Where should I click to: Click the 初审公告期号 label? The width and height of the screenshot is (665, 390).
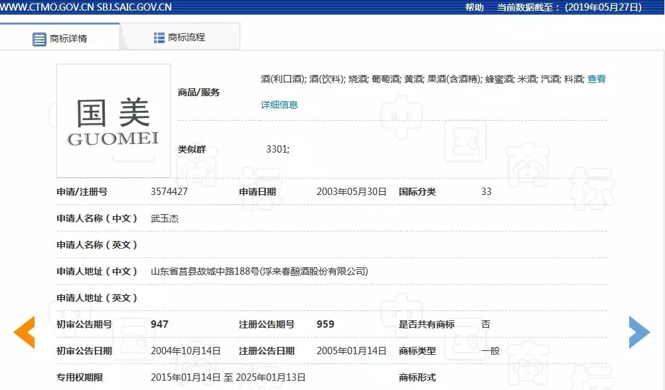point(84,324)
